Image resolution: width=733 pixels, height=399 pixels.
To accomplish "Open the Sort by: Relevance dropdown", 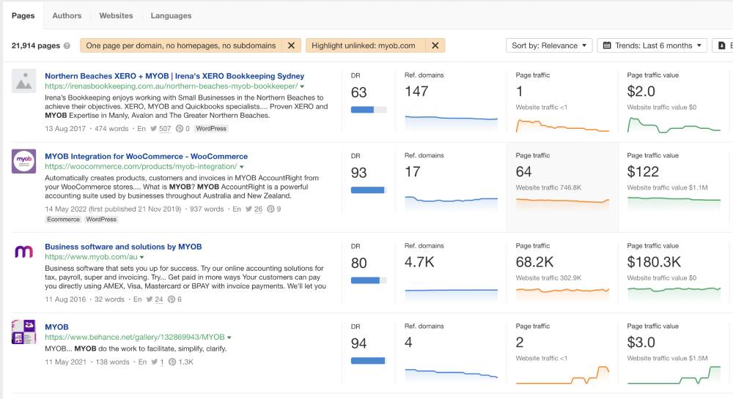I will (x=549, y=45).
